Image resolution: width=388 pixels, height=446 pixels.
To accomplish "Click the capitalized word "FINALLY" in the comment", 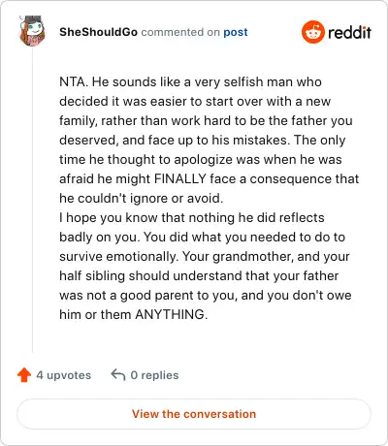I will tap(180, 178).
